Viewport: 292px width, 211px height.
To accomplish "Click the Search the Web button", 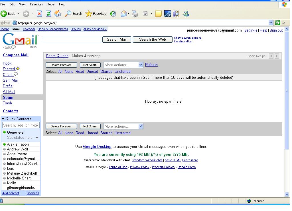I will point(153,39).
